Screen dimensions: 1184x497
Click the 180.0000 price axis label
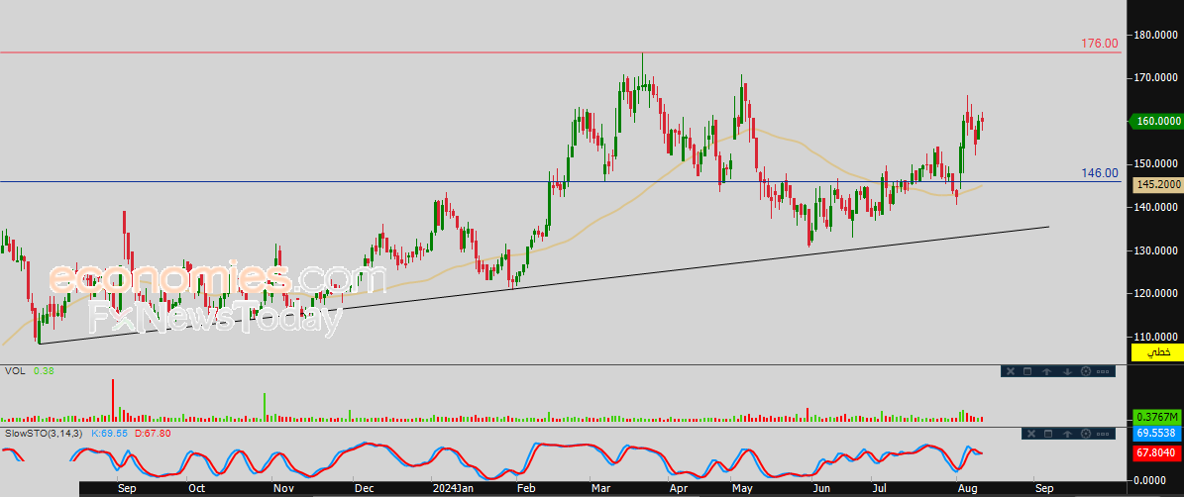(1157, 34)
